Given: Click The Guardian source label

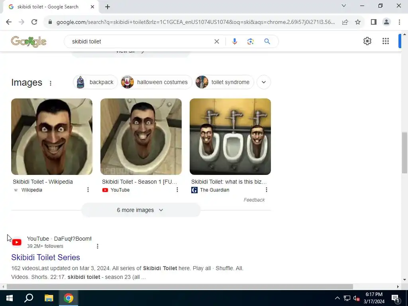Looking at the screenshot, I should pyautogui.click(x=215, y=190).
